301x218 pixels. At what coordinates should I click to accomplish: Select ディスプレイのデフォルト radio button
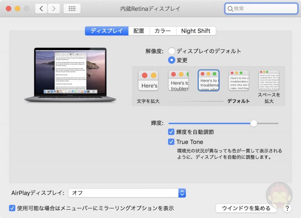[172, 51]
